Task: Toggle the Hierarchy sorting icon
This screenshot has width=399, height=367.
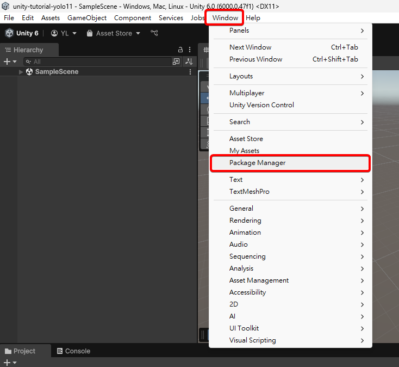Action: point(189,62)
